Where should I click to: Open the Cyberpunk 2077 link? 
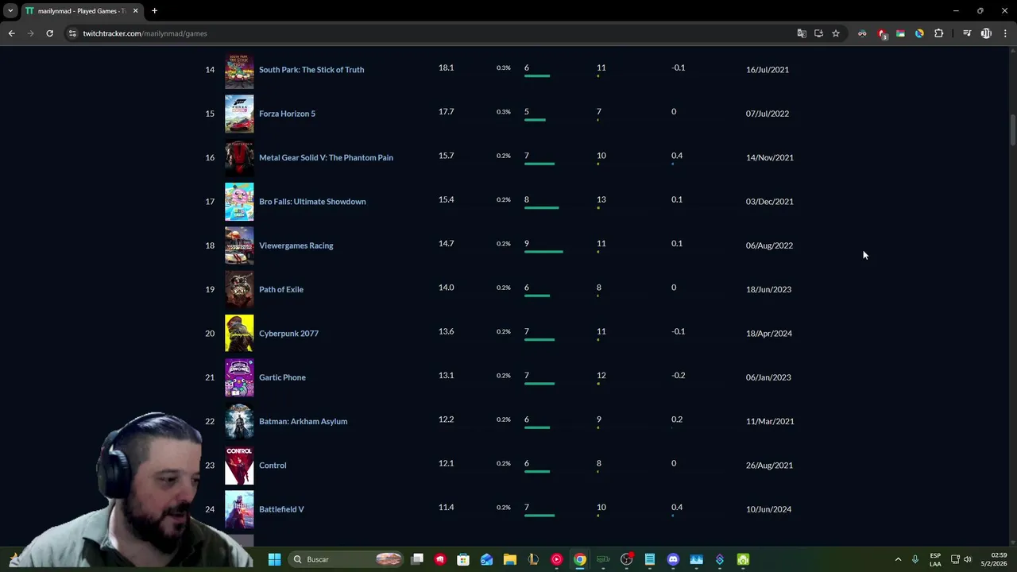pyautogui.click(x=288, y=334)
